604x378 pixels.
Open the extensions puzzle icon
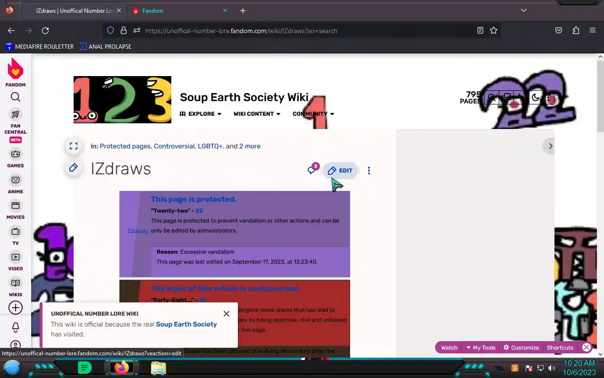(x=576, y=31)
